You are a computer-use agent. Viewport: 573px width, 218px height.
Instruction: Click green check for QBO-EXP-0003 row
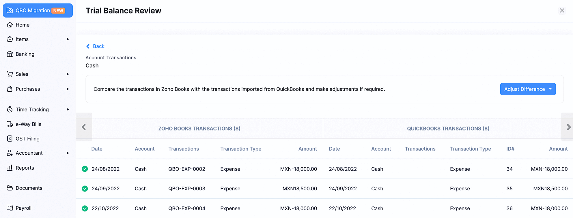85,189
